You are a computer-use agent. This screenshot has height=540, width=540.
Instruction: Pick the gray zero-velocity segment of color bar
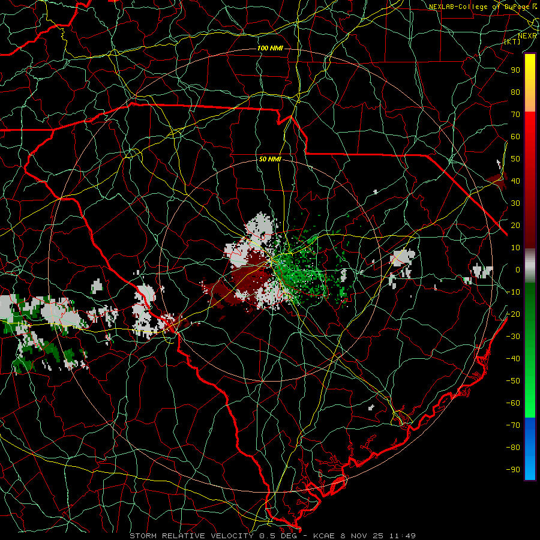[530, 266]
